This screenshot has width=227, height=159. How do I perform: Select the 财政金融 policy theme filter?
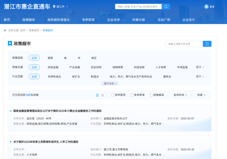tap(53, 67)
